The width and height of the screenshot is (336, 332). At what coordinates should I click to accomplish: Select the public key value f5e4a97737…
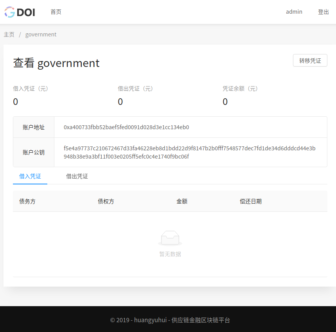coord(189,152)
